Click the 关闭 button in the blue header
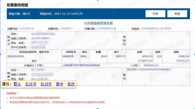The height and width of the screenshot is (109, 195). 177,14
